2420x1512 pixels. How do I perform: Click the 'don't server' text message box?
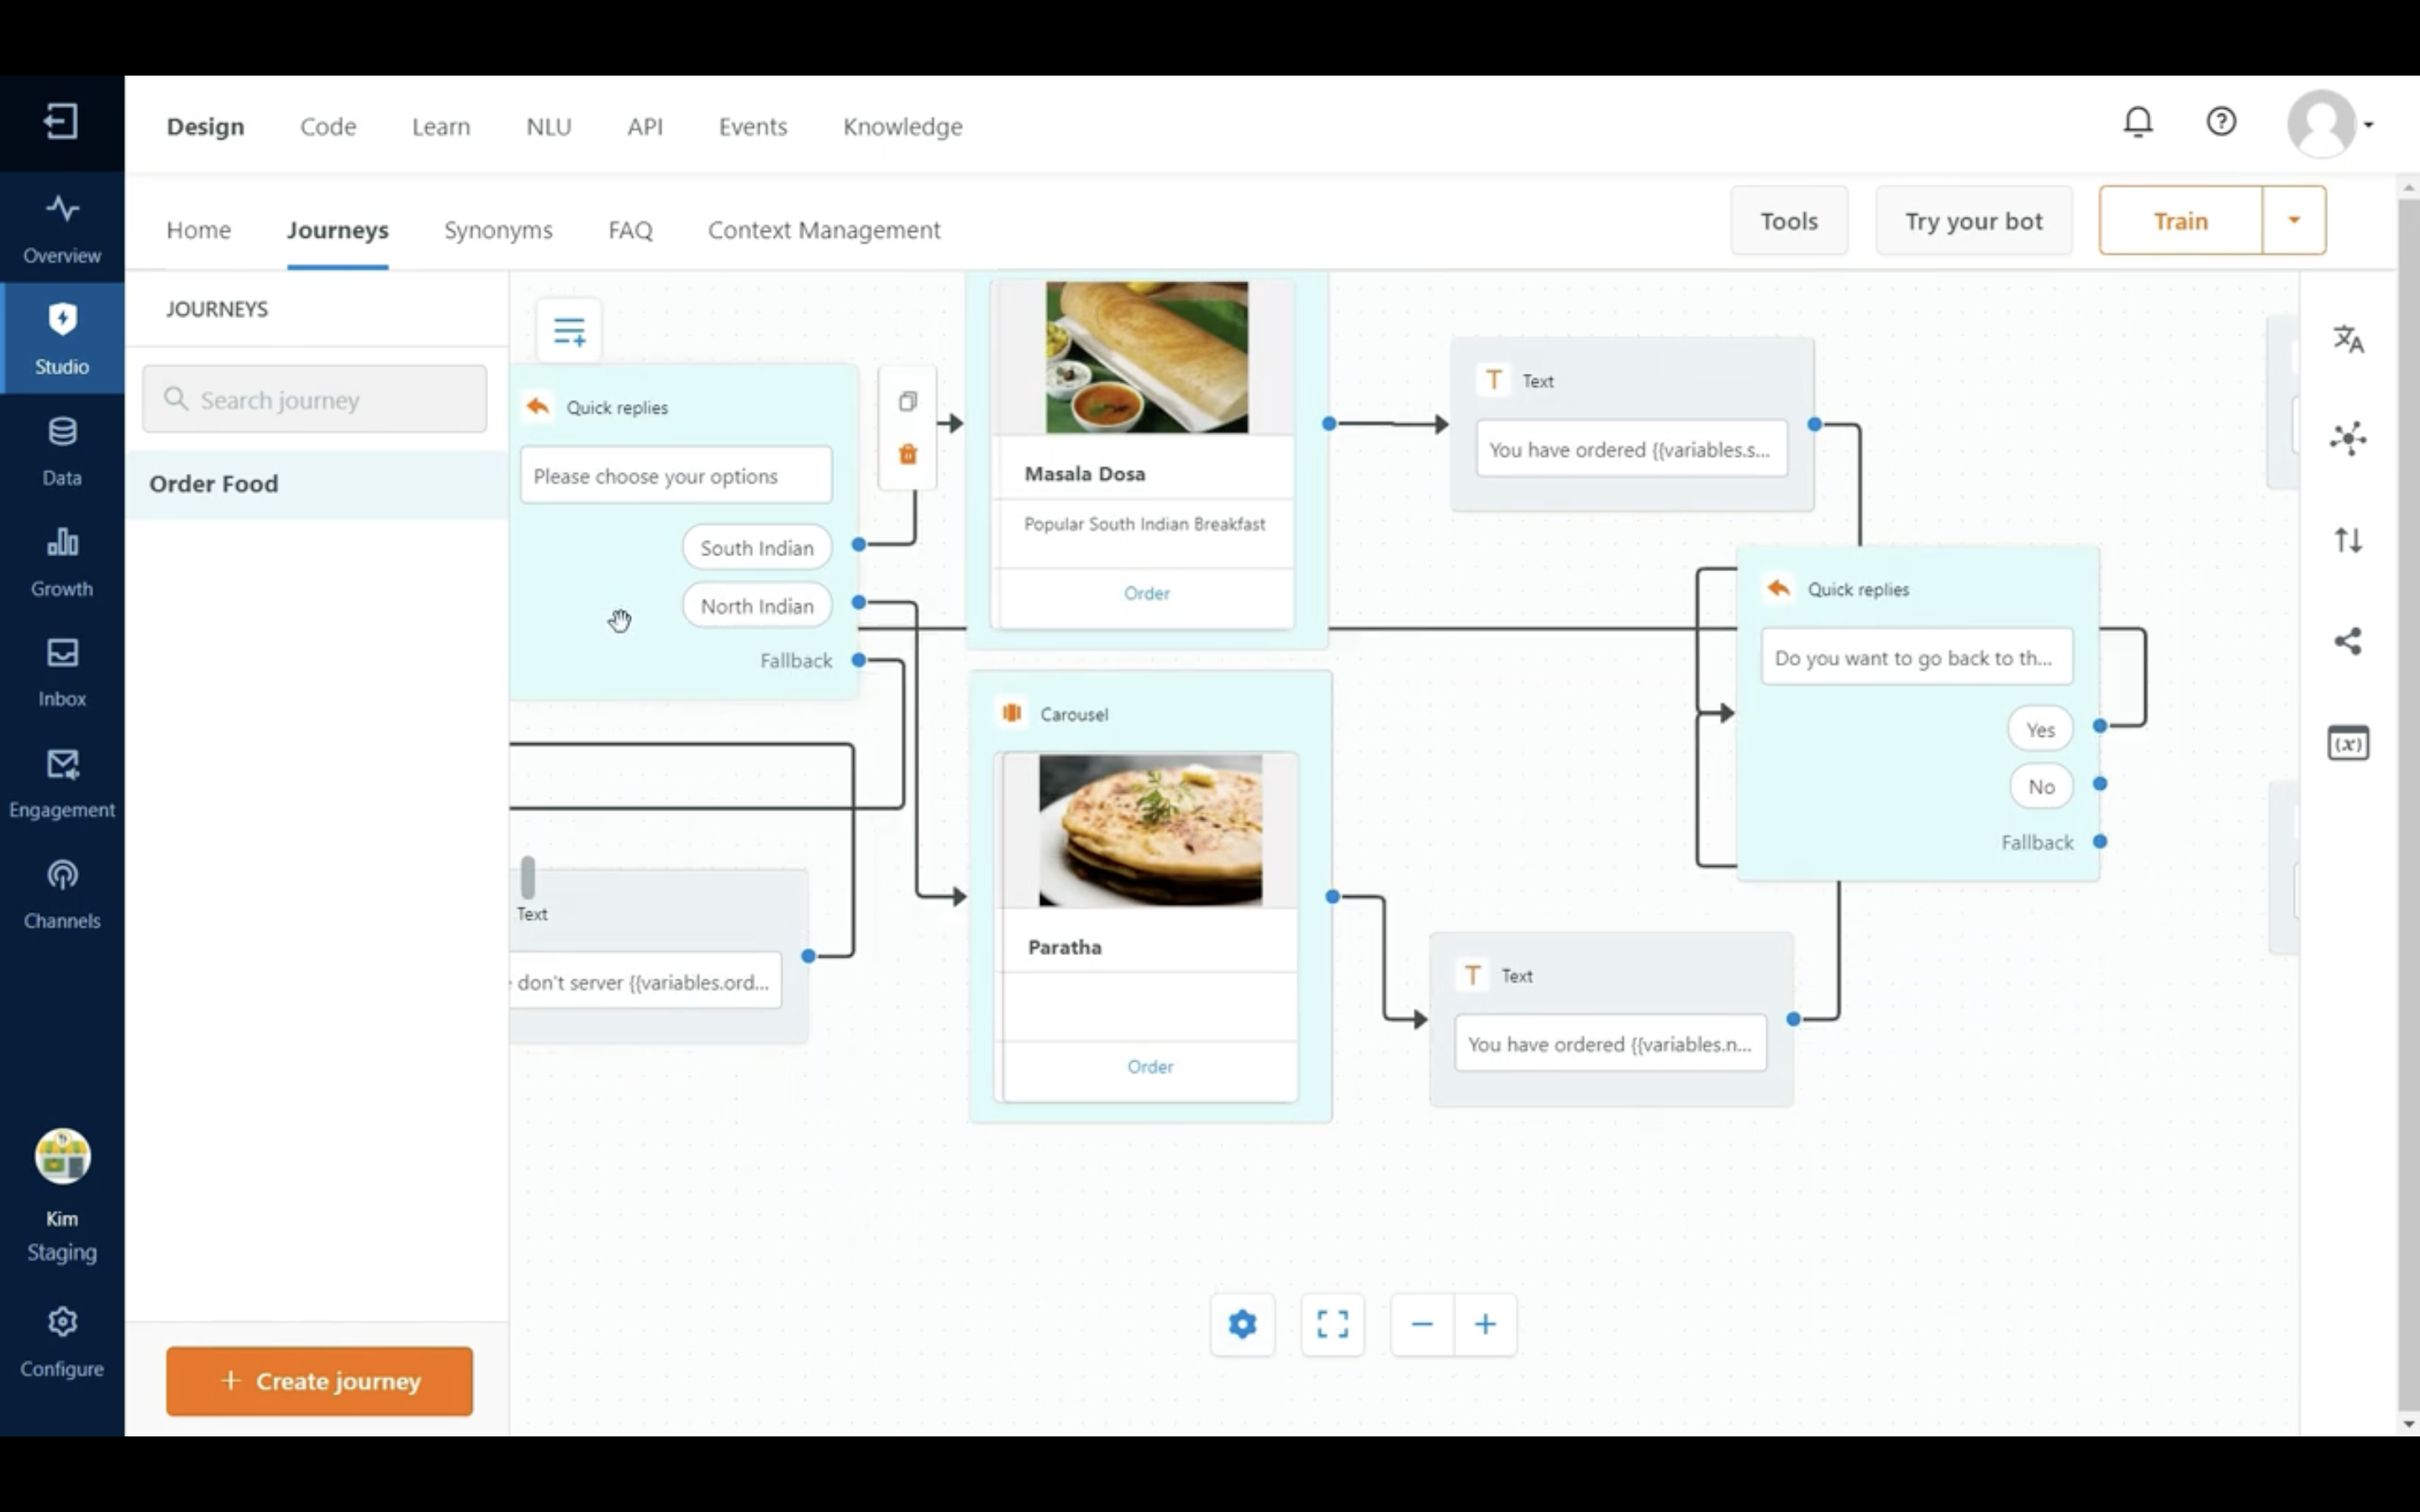pos(646,981)
